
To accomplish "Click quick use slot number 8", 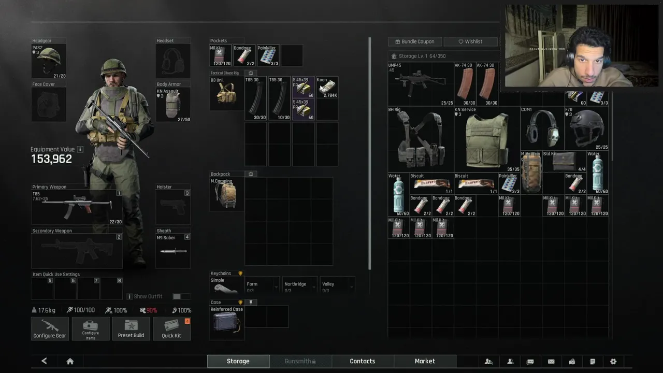I will tap(112, 289).
